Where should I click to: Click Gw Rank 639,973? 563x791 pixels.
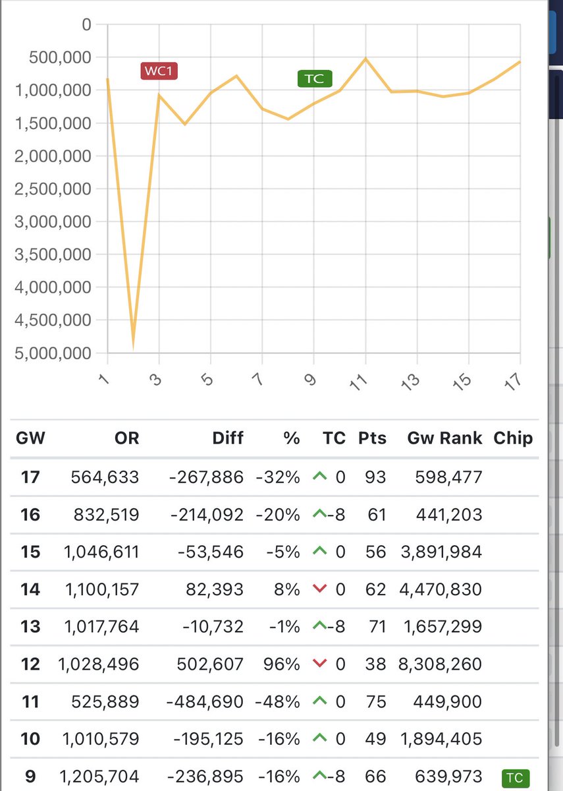click(448, 776)
